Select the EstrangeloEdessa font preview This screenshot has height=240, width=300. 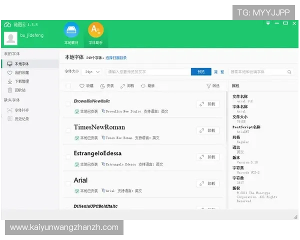(97, 153)
